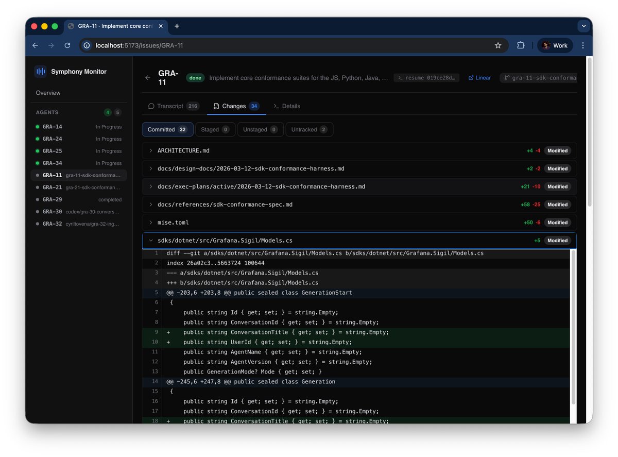
Task: Click hunk header for class GenerationStart
Action: tap(356, 293)
